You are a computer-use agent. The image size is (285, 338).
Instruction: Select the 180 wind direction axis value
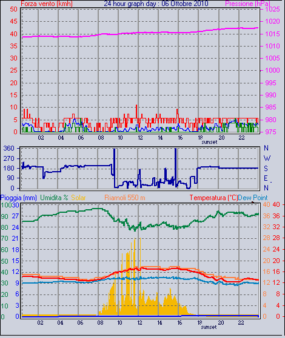(x=9, y=168)
